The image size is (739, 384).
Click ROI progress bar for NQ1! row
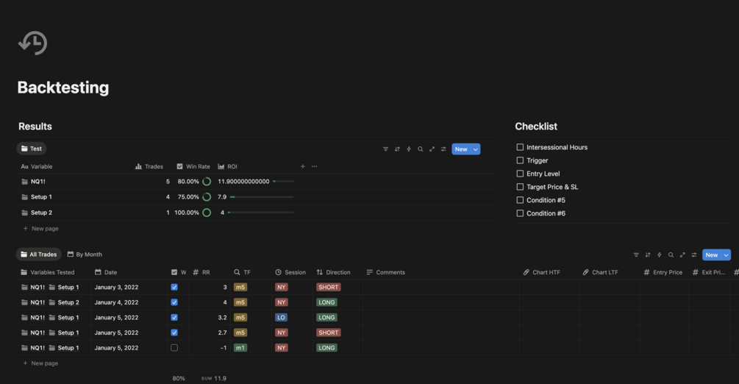[x=283, y=181]
